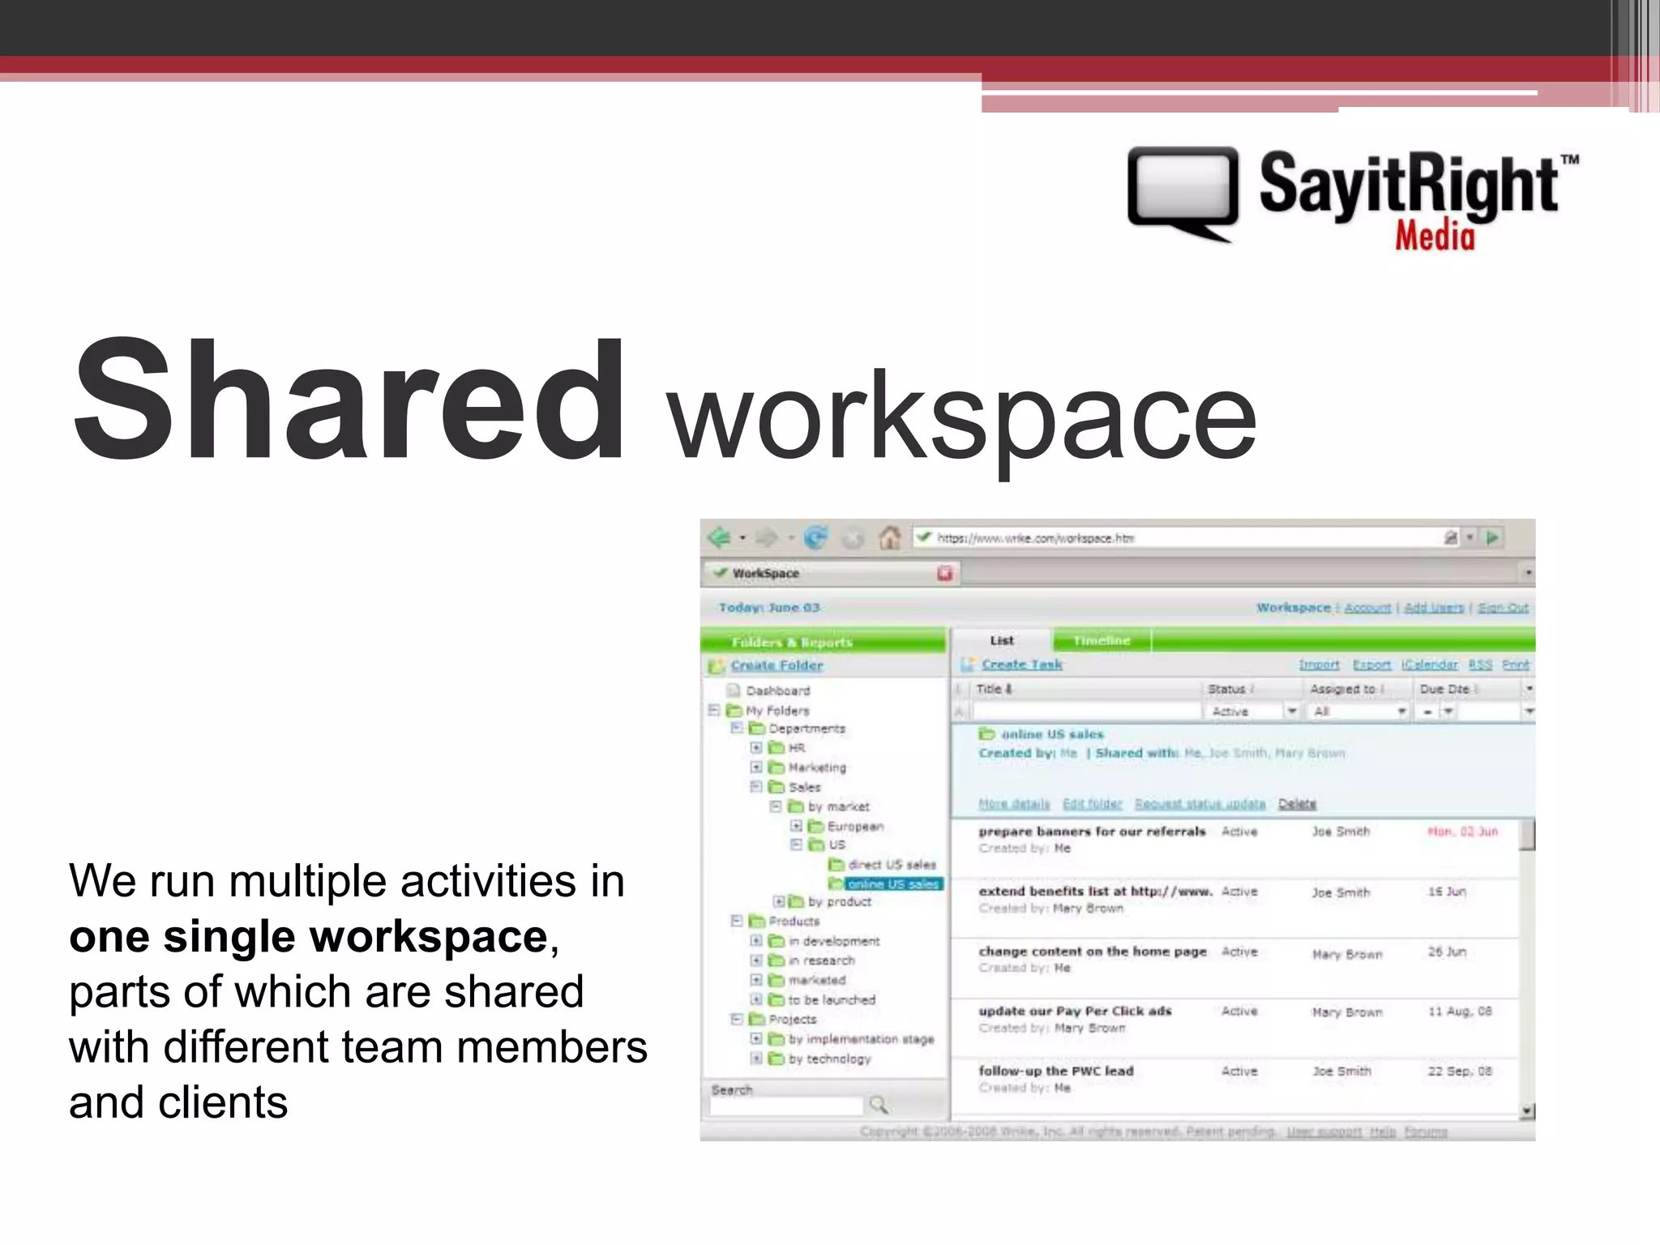Image resolution: width=1660 pixels, height=1245 pixels.
Task: Click the browser Stop icon
Action: (853, 538)
